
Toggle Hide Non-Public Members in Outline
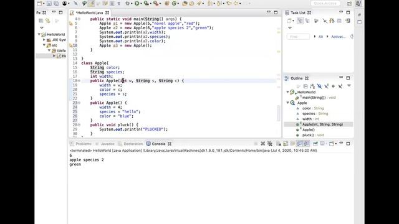[333, 86]
